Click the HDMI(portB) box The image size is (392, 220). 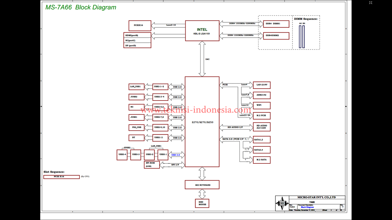(137, 35)
